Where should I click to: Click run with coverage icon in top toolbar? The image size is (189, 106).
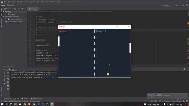(180, 5)
